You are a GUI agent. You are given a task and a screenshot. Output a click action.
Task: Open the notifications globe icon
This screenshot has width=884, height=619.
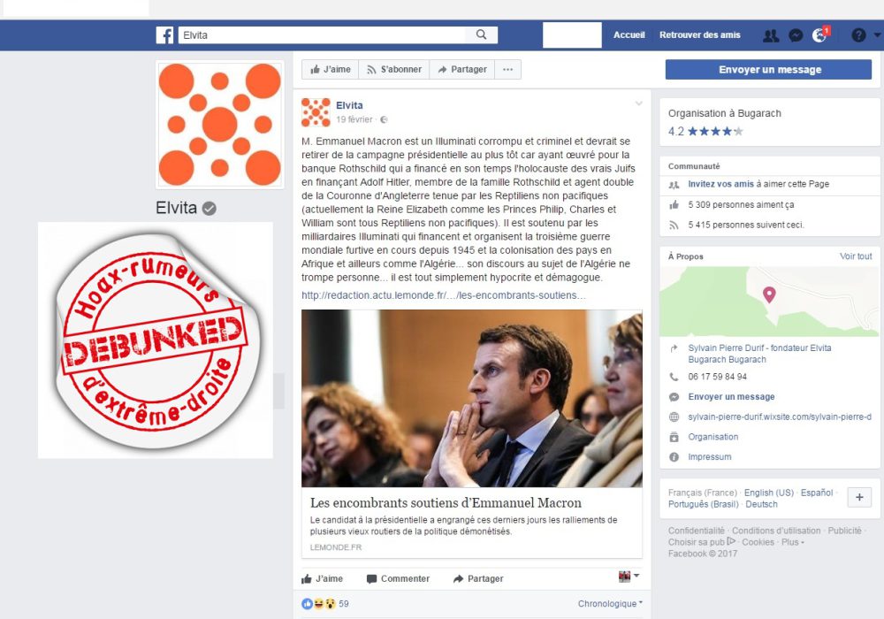(819, 35)
